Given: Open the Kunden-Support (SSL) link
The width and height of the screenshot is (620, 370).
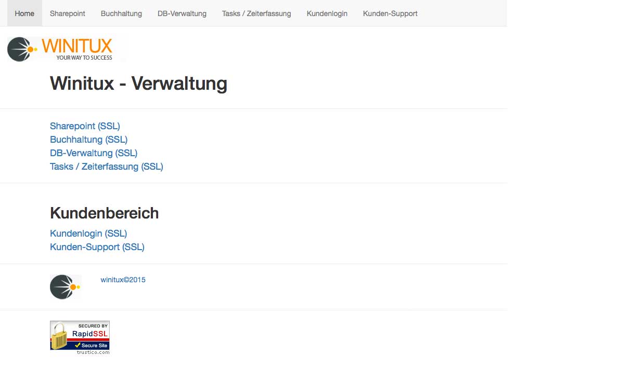Looking at the screenshot, I should [97, 247].
